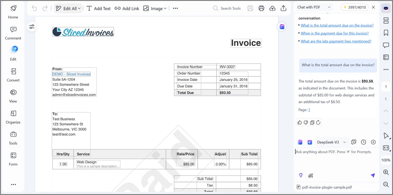Go to previous page with up chevron
393x195 pixels.
pyautogui.click(x=386, y=111)
